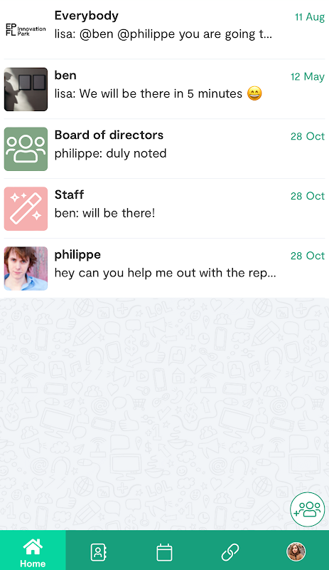The image size is (329, 570).
Task: Click the grinning emoji in ben's chat
Action: click(x=254, y=93)
